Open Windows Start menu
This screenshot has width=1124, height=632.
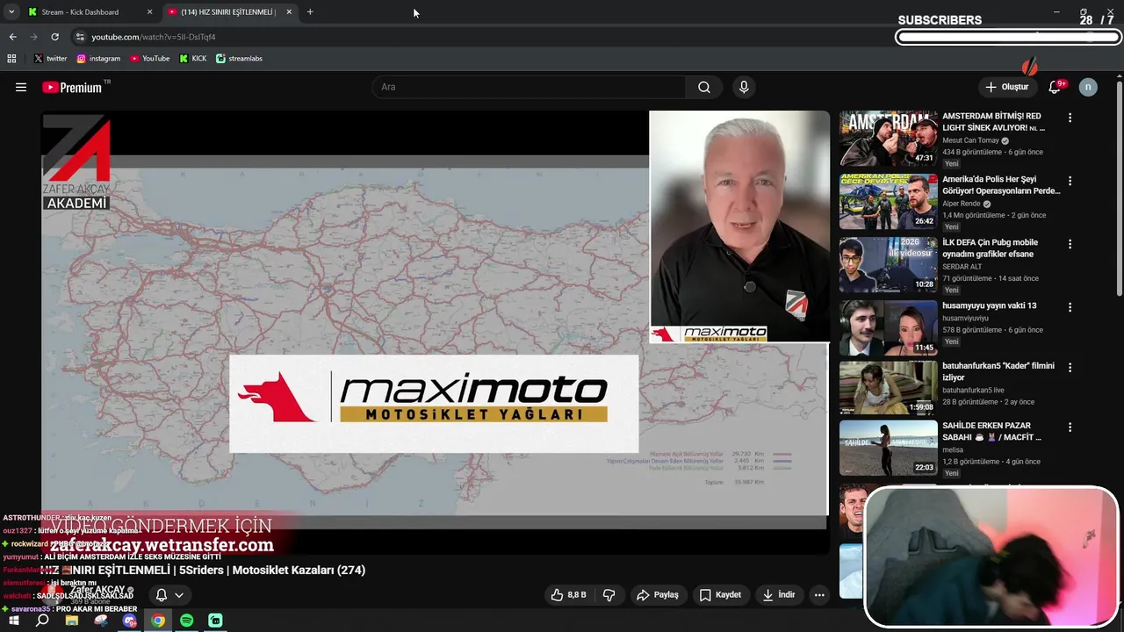(x=14, y=621)
